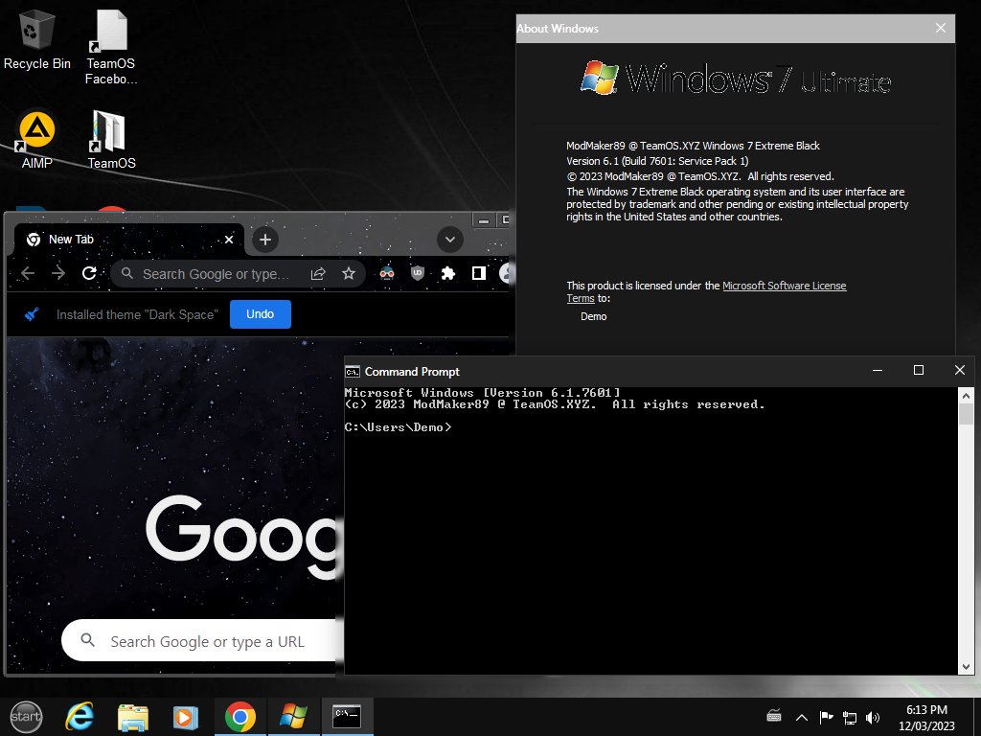Click the Chrome forward arrow
The width and height of the screenshot is (981, 736).
[58, 273]
